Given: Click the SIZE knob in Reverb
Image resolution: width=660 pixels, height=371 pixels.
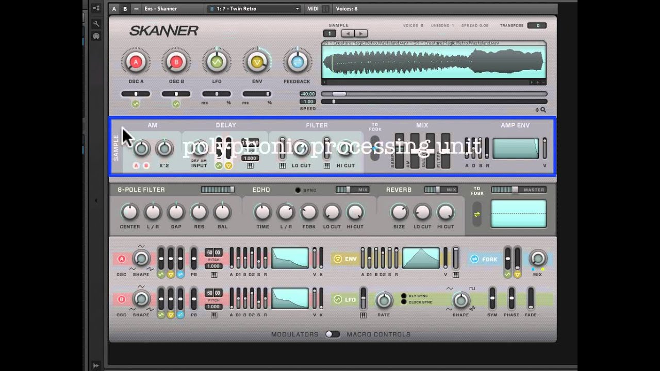Looking at the screenshot, I should pos(399,212).
